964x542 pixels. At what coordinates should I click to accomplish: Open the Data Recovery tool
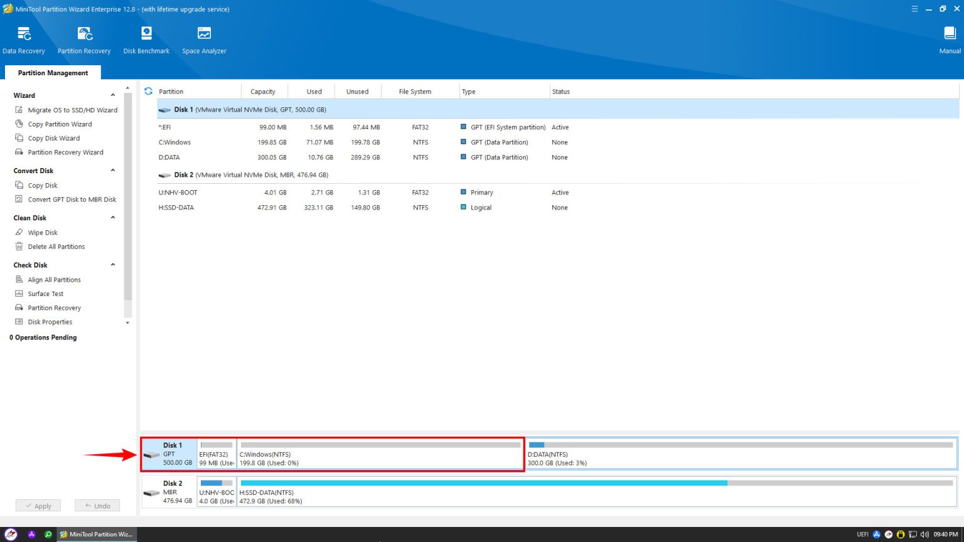pyautogui.click(x=24, y=39)
